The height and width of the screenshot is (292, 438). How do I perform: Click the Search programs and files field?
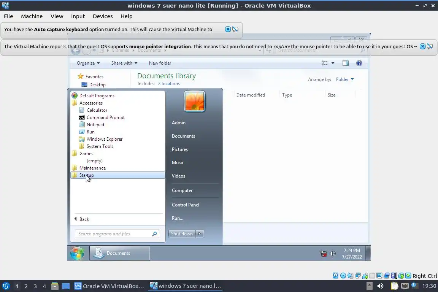(x=117, y=234)
